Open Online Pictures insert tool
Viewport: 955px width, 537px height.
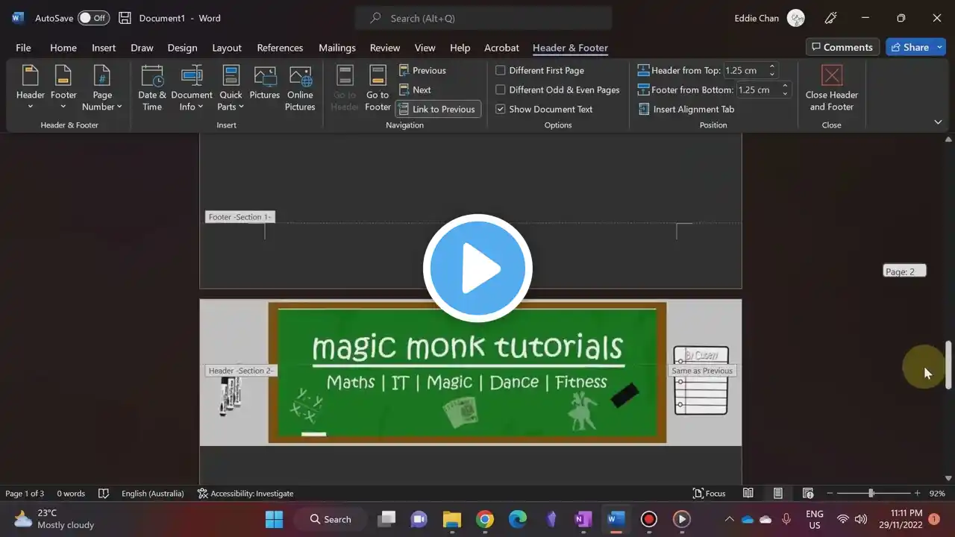pos(300,89)
